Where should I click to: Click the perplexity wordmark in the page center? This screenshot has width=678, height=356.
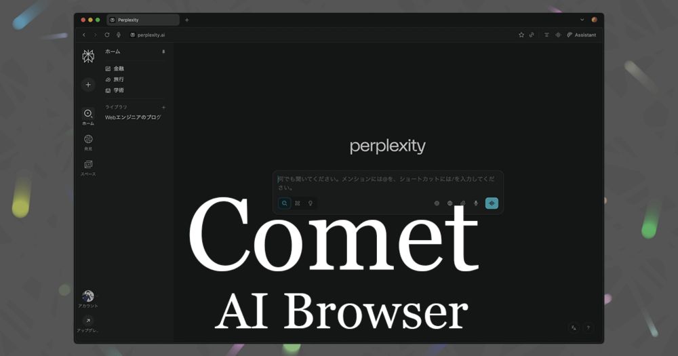(387, 146)
